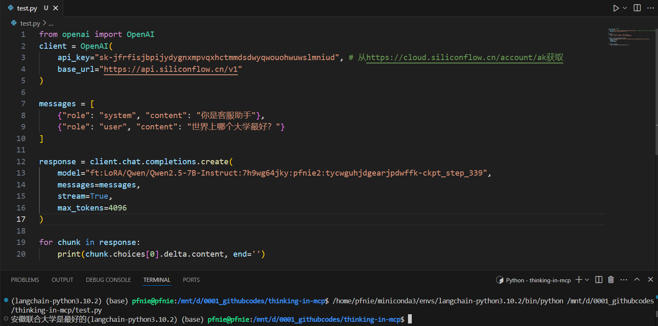
Task: Open the cloud.siliconflow.cn account link in the comment
Action: (465, 58)
